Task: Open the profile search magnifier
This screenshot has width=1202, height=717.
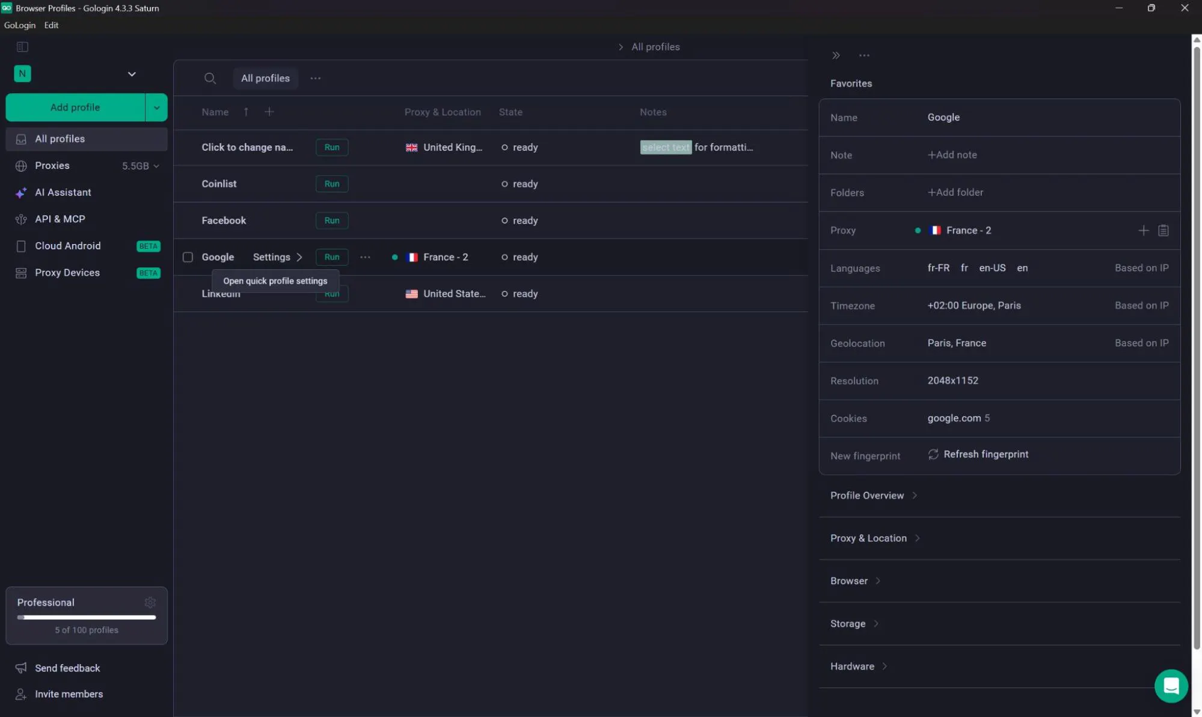Action: [210, 78]
